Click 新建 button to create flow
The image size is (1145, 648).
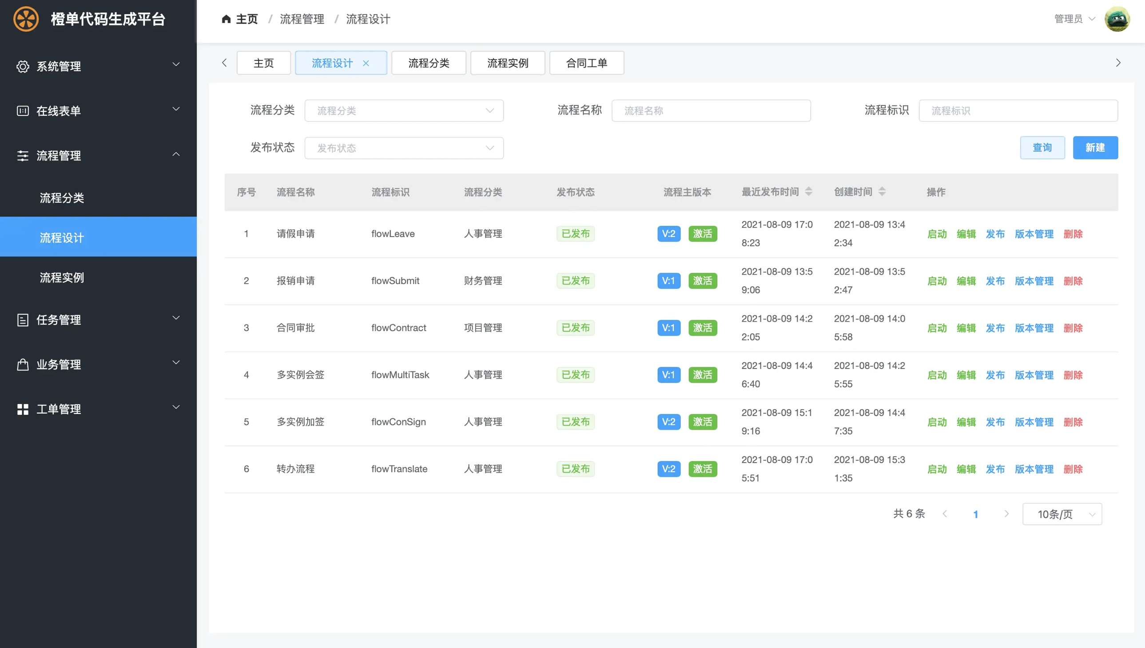point(1095,147)
